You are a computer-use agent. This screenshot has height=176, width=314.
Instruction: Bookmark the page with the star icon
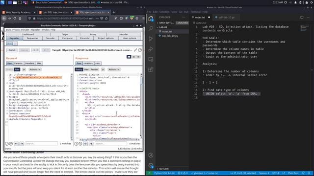coord(106,18)
